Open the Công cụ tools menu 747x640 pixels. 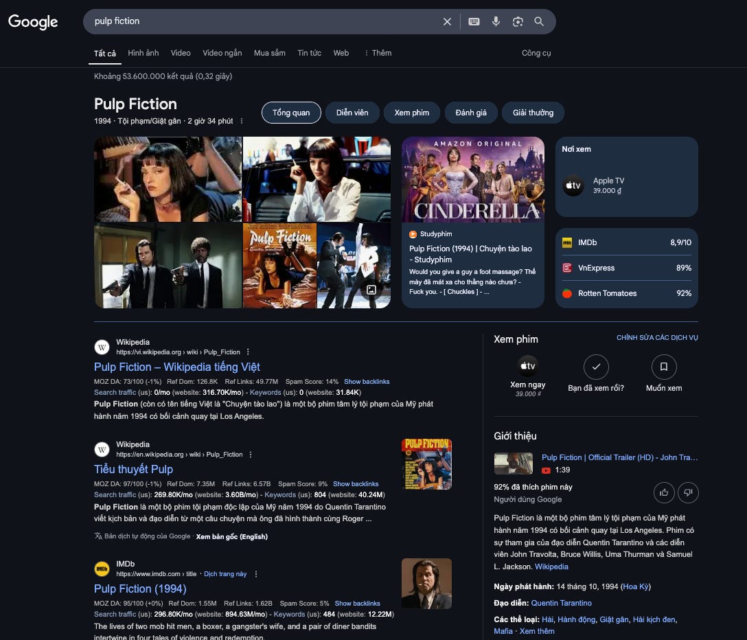[x=536, y=53]
